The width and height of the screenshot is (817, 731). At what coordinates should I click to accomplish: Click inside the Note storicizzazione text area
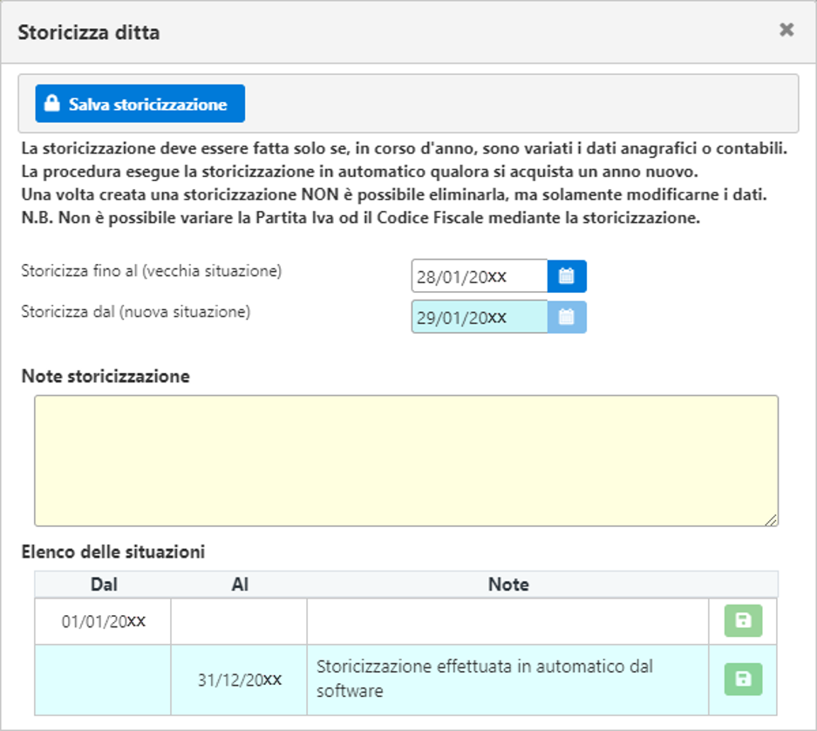click(405, 460)
